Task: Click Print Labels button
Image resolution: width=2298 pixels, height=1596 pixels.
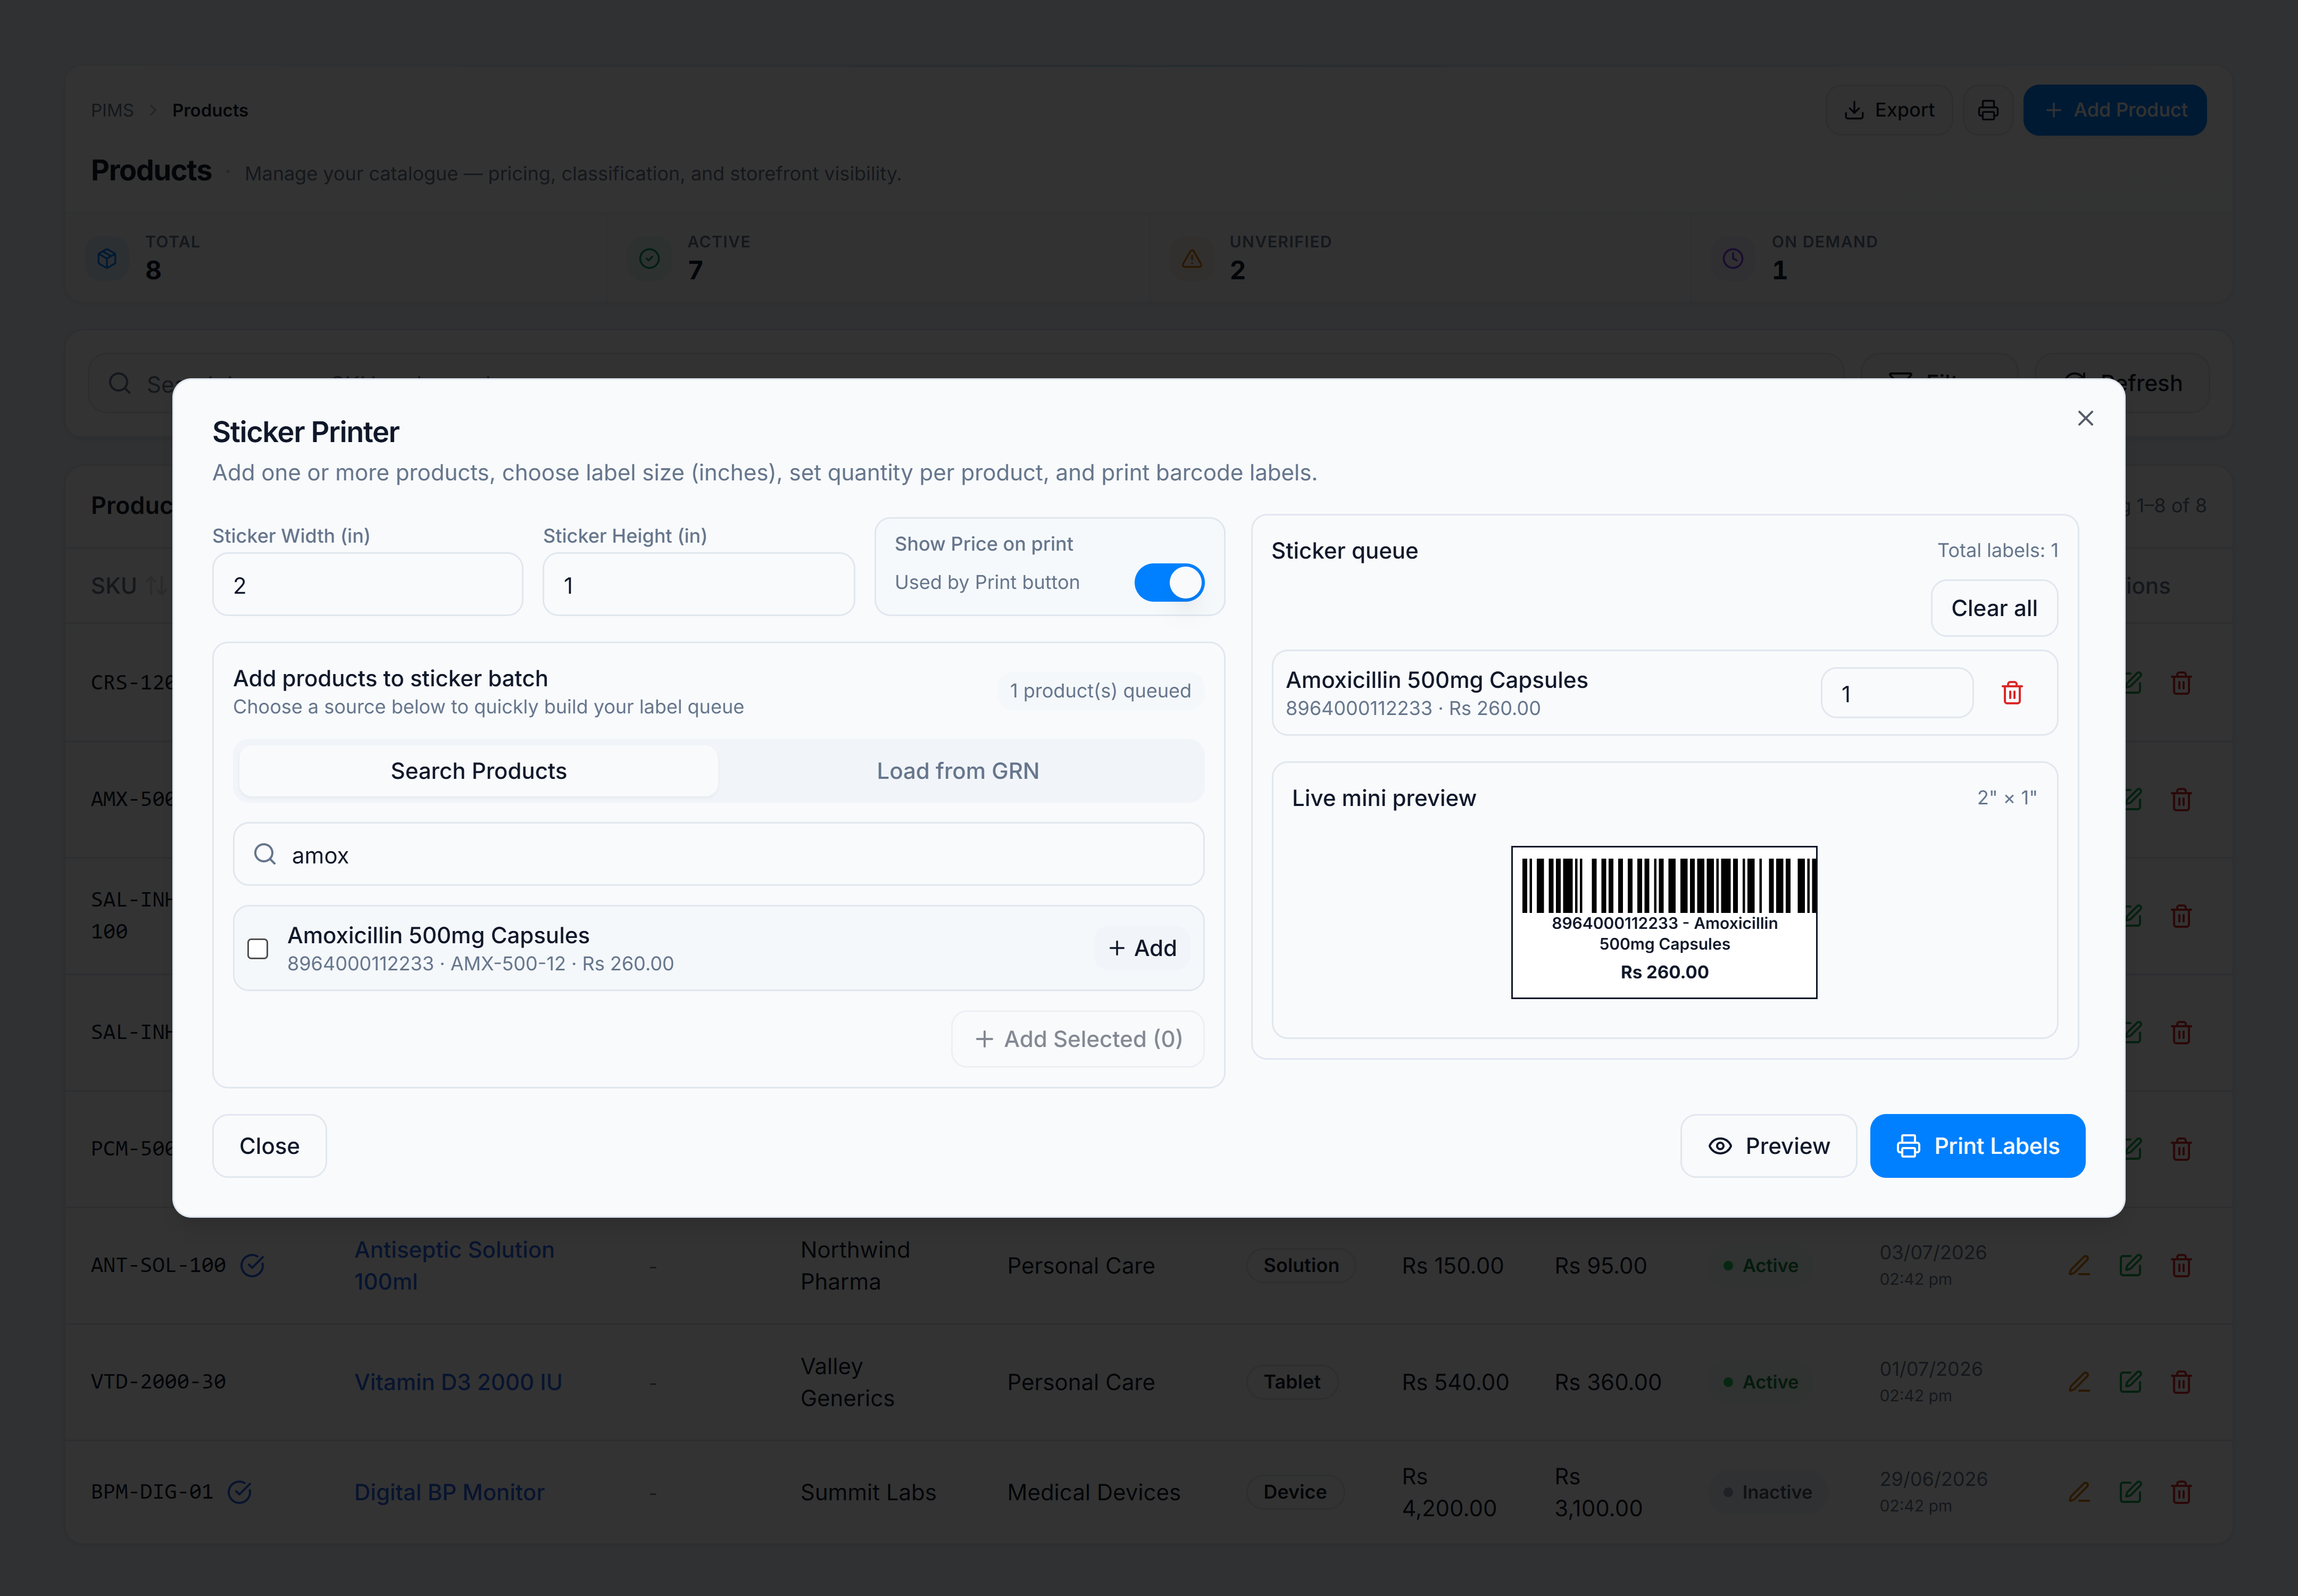Action: 1977,1146
